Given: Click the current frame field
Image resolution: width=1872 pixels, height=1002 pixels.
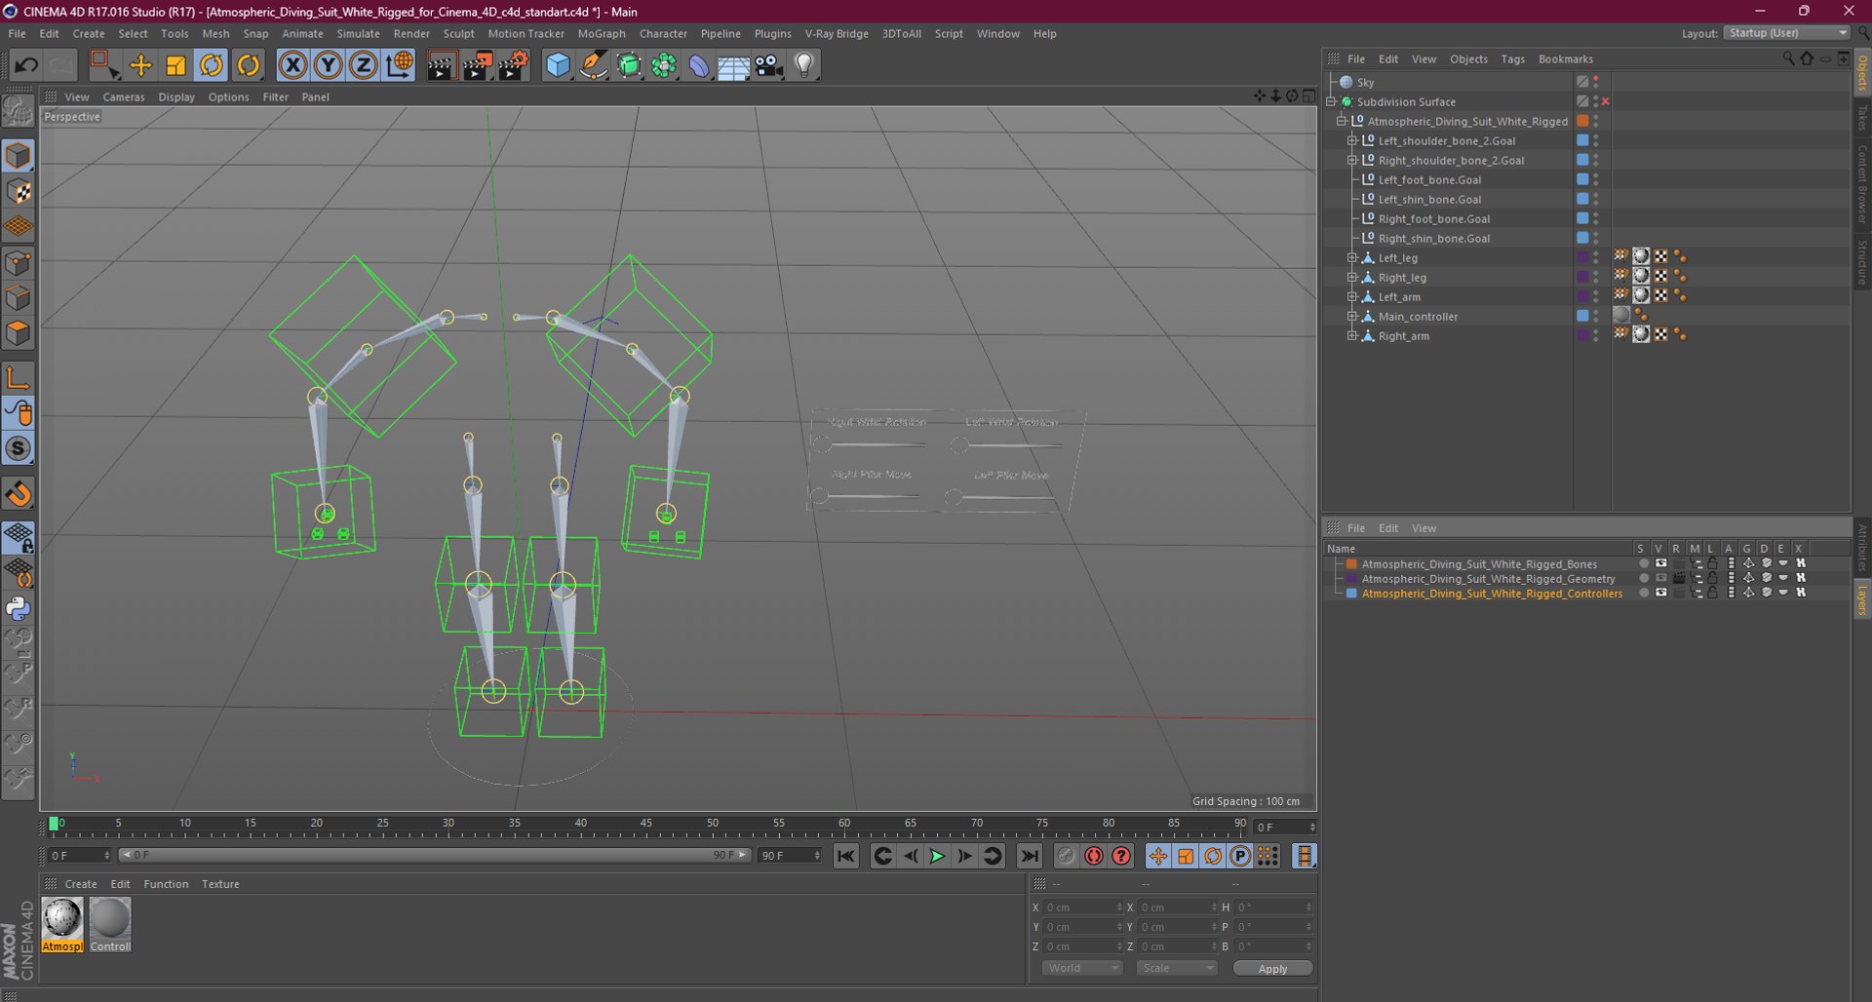Looking at the screenshot, I should [x=1285, y=827].
